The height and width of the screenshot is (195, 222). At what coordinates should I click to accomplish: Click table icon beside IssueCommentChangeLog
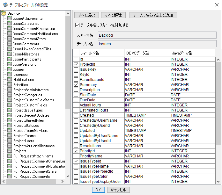click(x=10, y=28)
